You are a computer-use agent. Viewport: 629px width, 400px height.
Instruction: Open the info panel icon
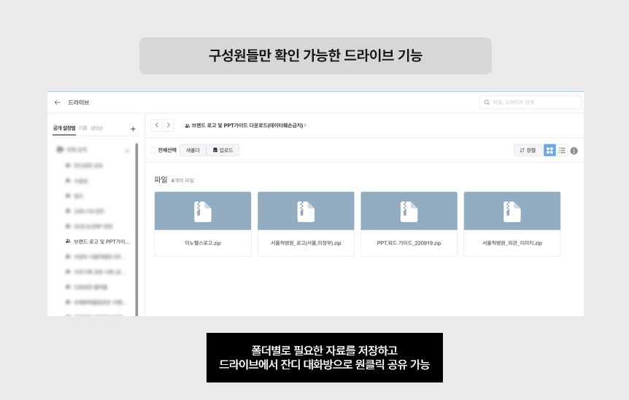click(x=574, y=151)
